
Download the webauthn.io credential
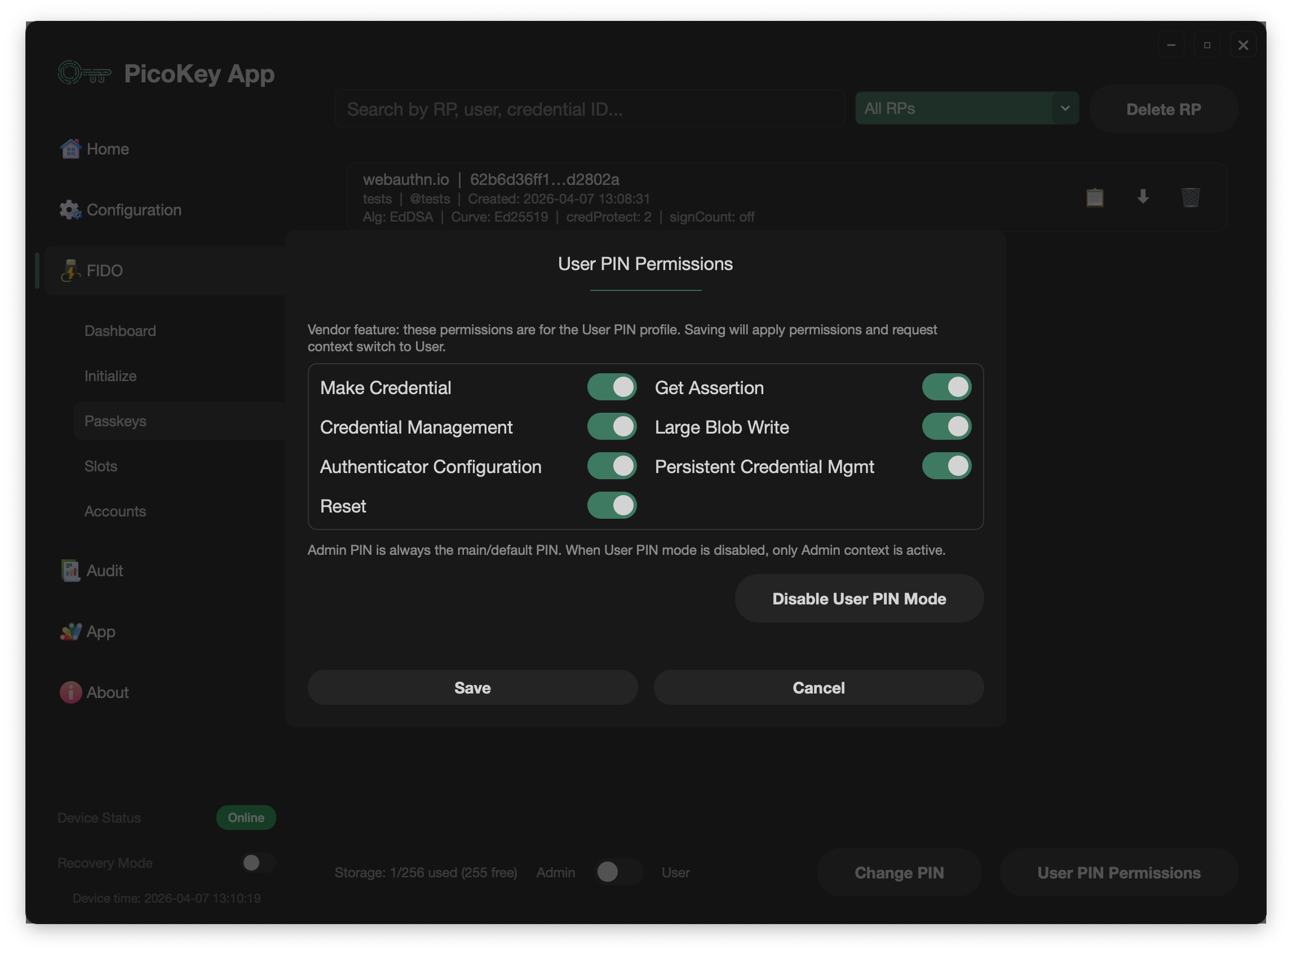1143,197
